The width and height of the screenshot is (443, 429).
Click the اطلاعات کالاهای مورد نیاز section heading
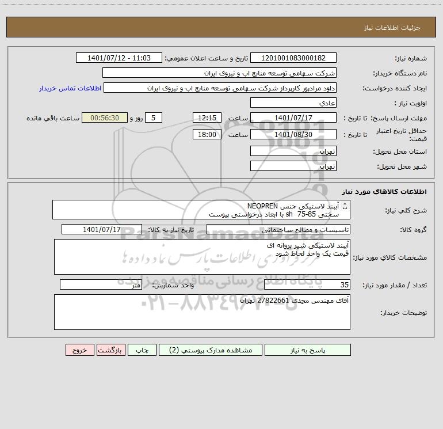click(384, 192)
